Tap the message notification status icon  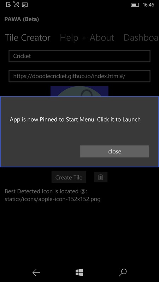click(x=25, y=5)
